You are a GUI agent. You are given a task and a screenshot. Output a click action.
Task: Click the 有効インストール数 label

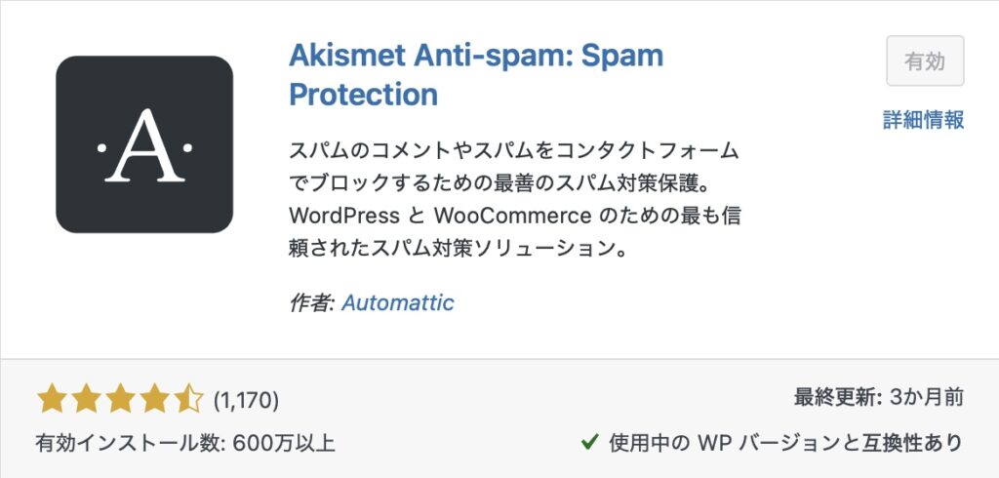point(129,443)
